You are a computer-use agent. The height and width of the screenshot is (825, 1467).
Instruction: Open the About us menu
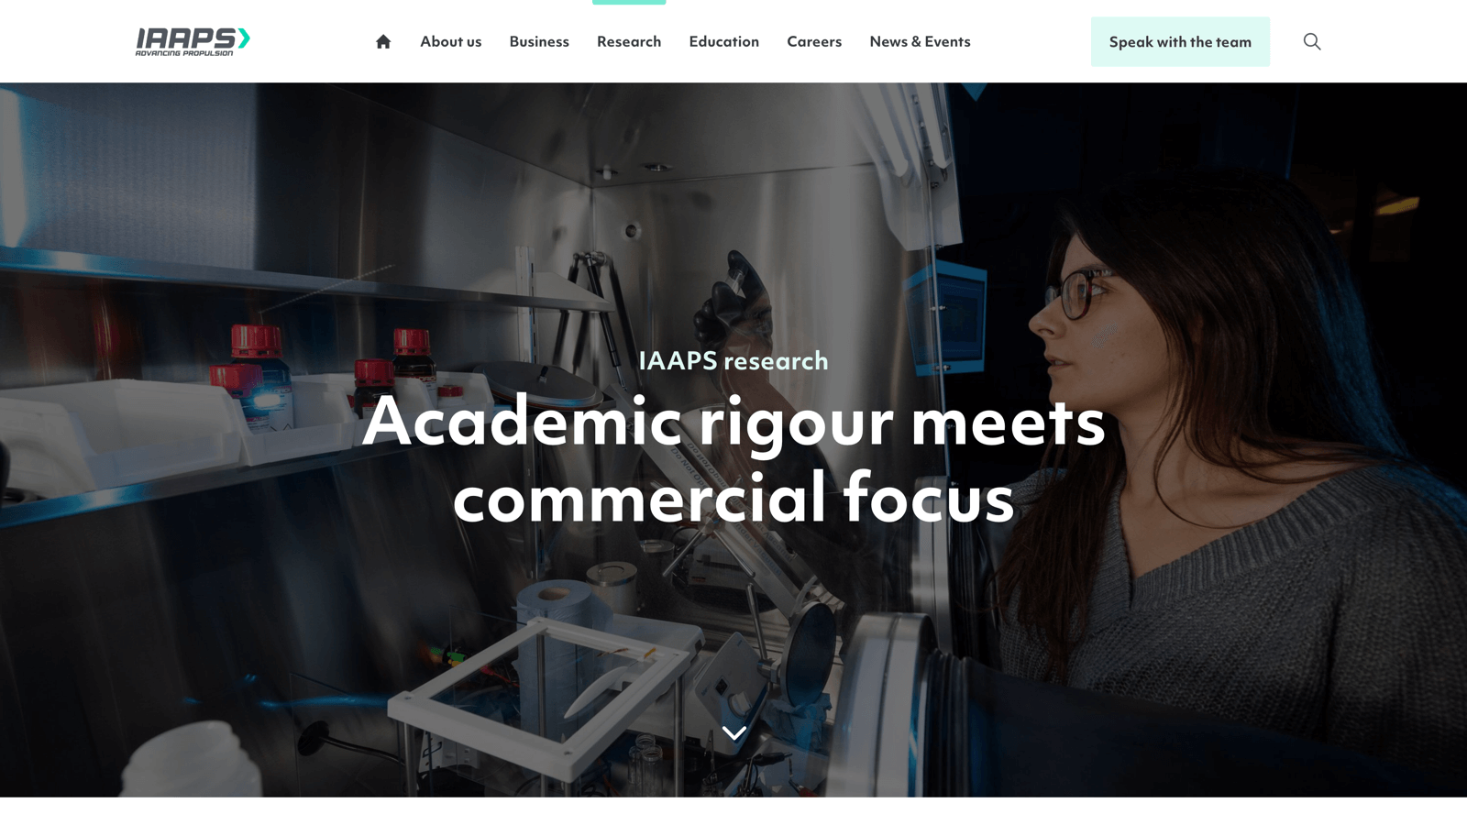point(450,41)
